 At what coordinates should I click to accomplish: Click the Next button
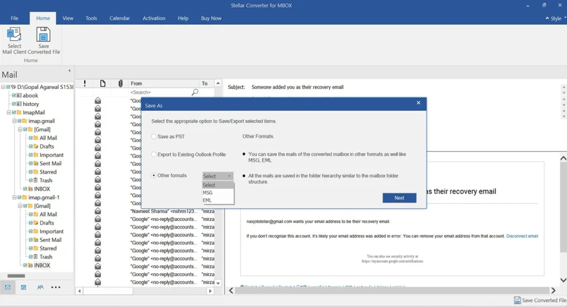point(399,197)
